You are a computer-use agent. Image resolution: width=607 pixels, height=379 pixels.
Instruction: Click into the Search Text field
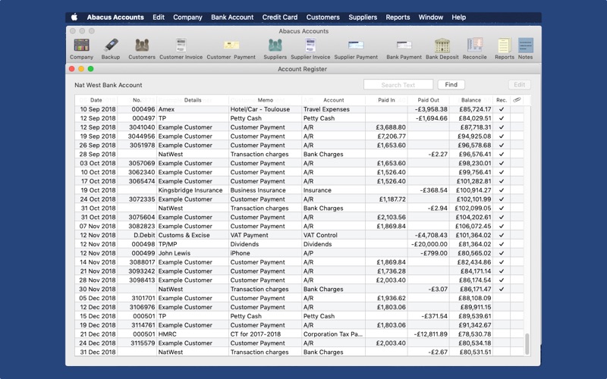click(398, 85)
